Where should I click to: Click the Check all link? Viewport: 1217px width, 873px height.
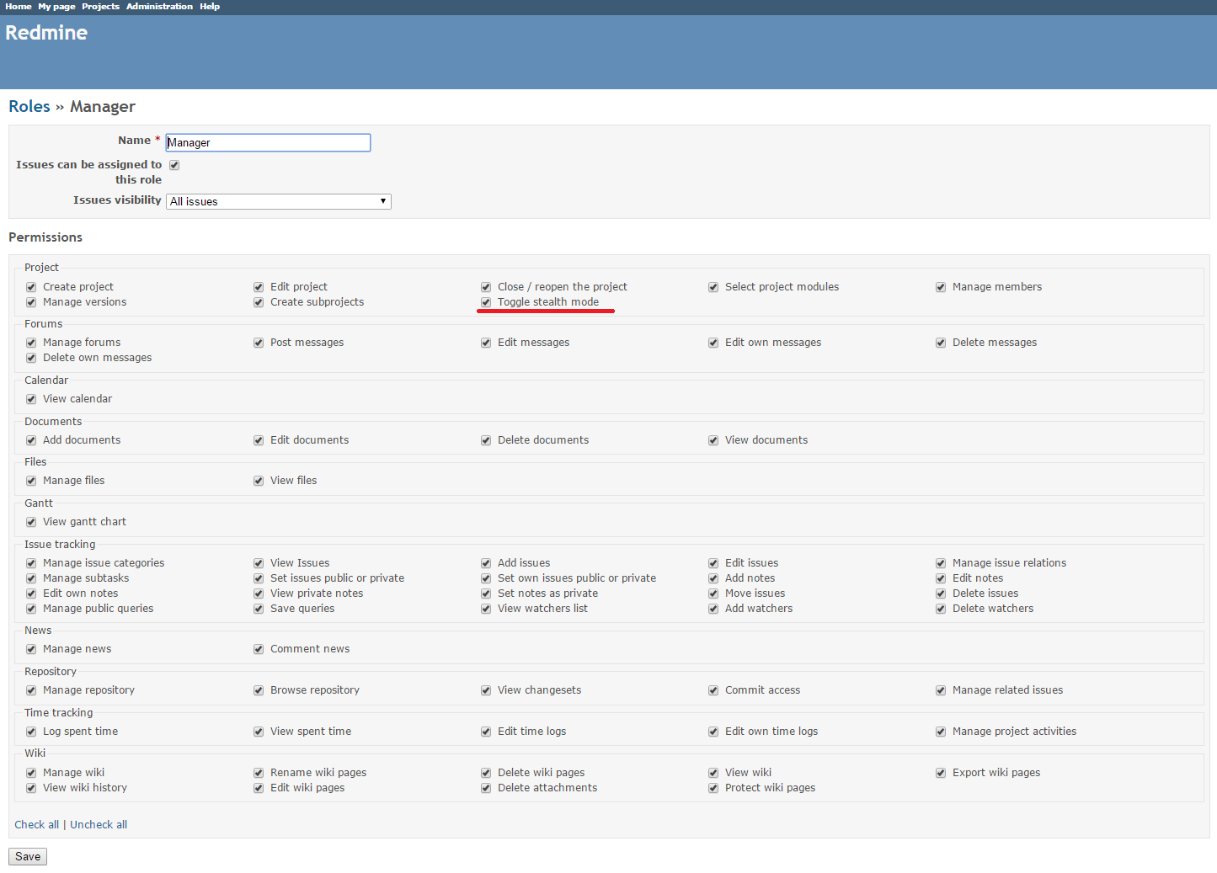[36, 825]
